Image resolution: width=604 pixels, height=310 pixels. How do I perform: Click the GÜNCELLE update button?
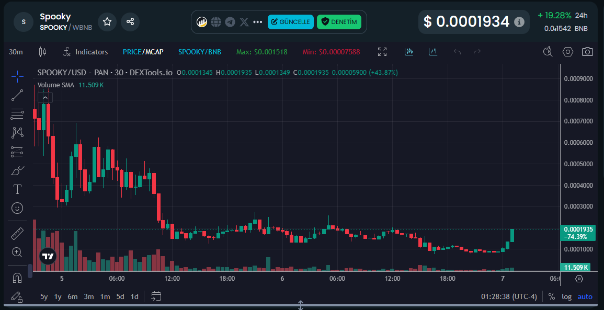(x=291, y=22)
